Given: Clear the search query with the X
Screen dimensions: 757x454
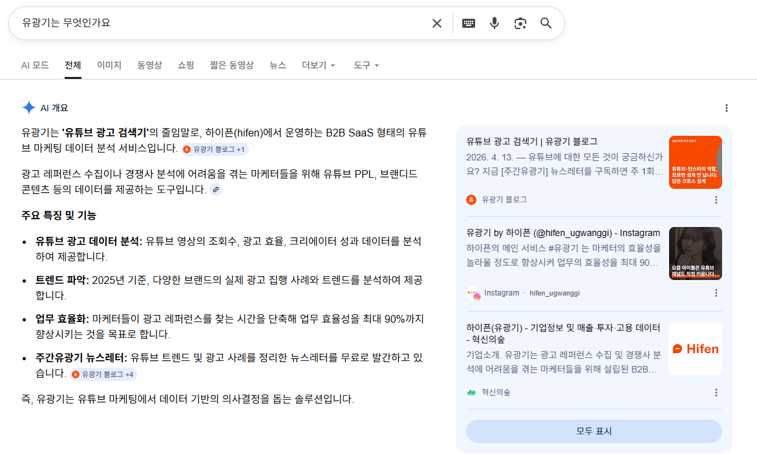Looking at the screenshot, I should [436, 23].
